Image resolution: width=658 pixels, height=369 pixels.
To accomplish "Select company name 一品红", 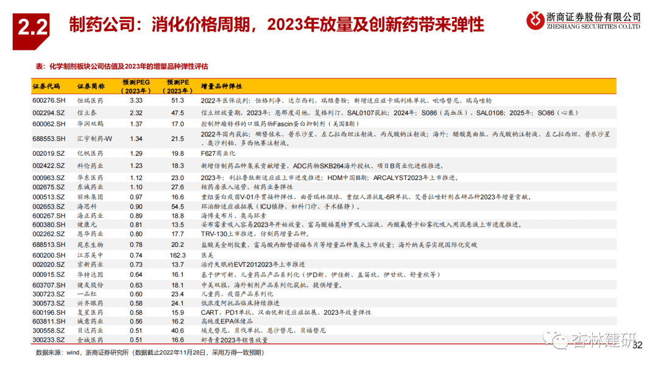I will [87, 294].
